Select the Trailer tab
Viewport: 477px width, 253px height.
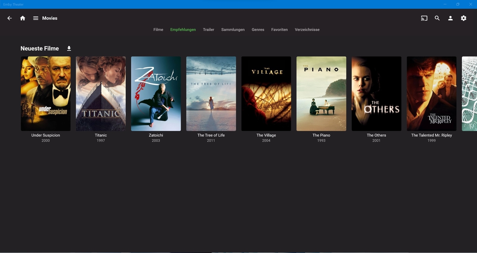(x=208, y=30)
